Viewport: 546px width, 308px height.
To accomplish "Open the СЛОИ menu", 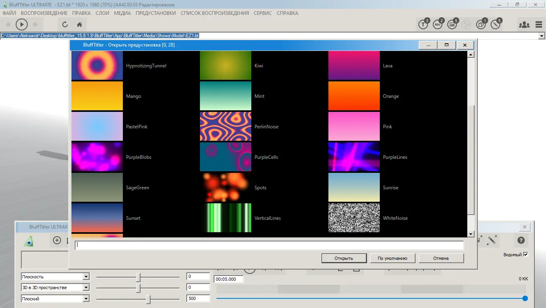I will tap(102, 13).
